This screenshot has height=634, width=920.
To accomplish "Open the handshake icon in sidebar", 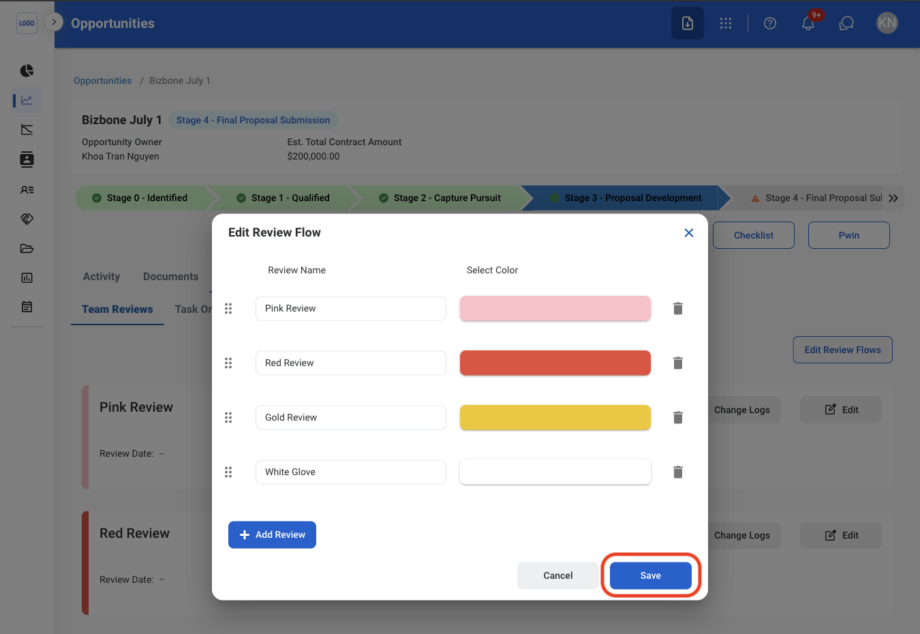I will coord(27,219).
